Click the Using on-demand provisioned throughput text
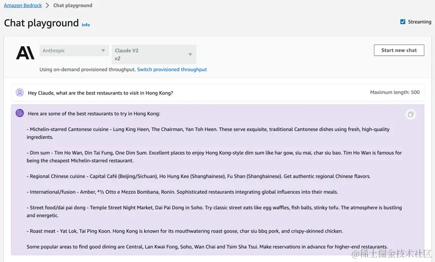Screen dimensions: 435x262 (x=88, y=69)
